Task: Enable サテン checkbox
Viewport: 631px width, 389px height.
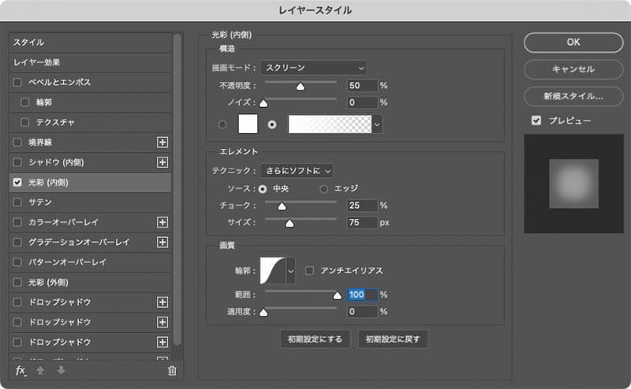Action: point(17,202)
